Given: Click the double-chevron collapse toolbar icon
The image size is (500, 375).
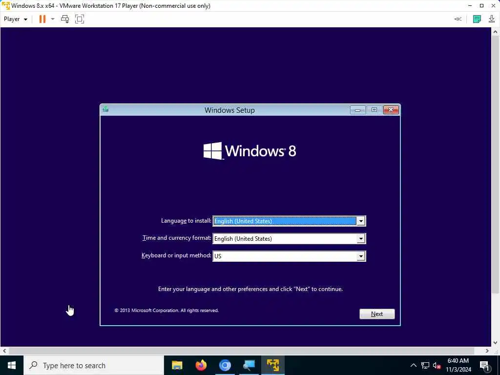Looking at the screenshot, I should click(458, 19).
